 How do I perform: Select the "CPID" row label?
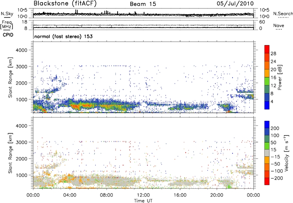tap(8, 35)
